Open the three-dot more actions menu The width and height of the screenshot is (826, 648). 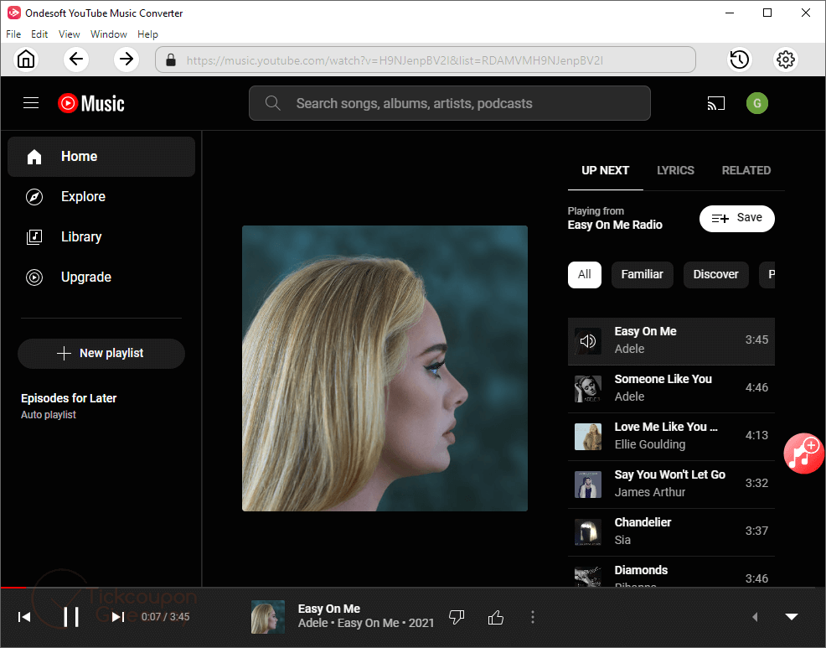point(533,617)
